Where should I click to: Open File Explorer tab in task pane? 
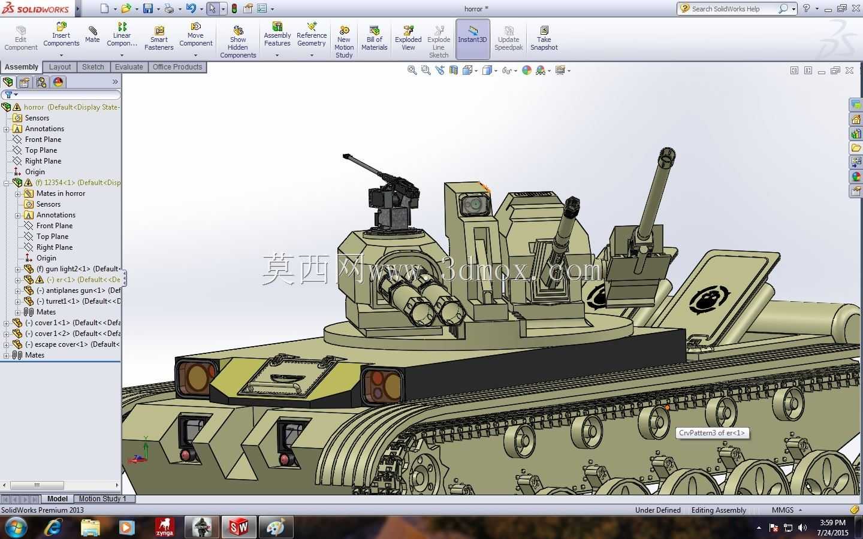coord(856,148)
